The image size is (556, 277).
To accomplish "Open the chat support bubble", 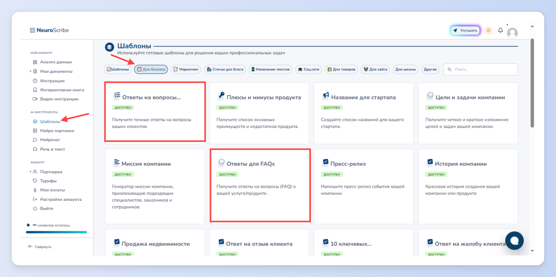I will point(514,241).
